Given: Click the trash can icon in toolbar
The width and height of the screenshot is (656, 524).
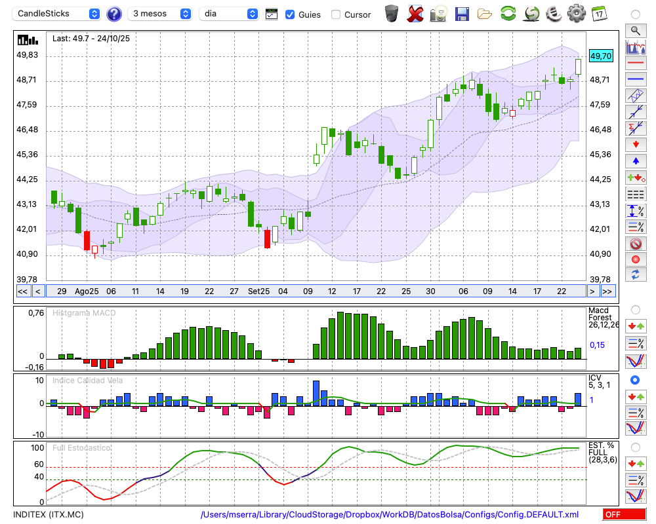Looking at the screenshot, I should coord(392,14).
